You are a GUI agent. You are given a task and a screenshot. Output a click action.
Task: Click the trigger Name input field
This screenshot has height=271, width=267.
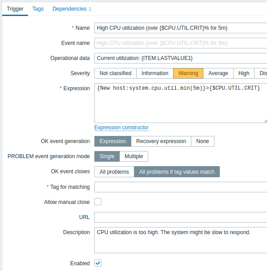pyautogui.click(x=181, y=28)
